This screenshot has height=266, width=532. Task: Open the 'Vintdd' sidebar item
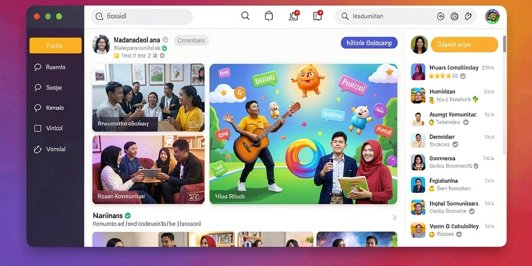click(x=56, y=128)
